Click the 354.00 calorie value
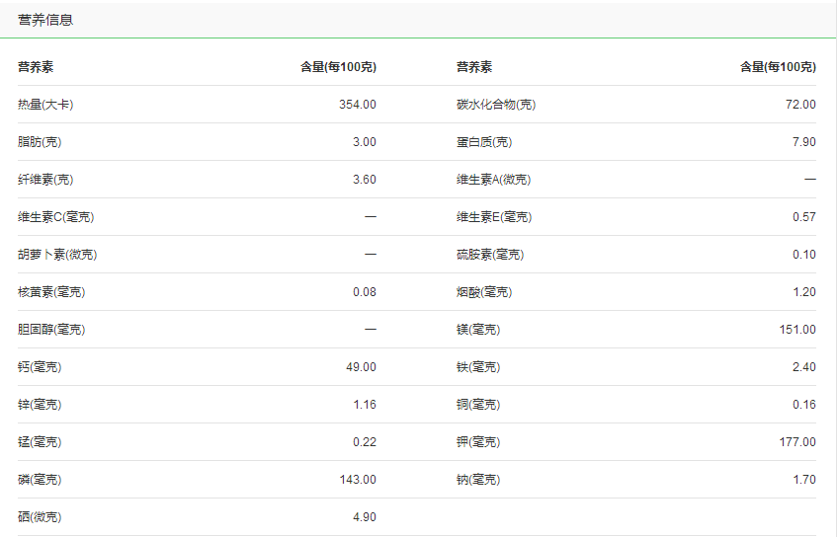 pyautogui.click(x=357, y=105)
